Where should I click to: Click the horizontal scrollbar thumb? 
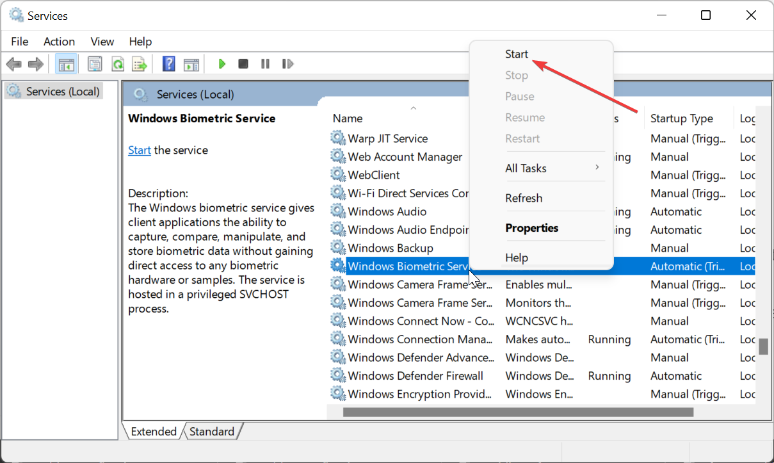point(518,412)
